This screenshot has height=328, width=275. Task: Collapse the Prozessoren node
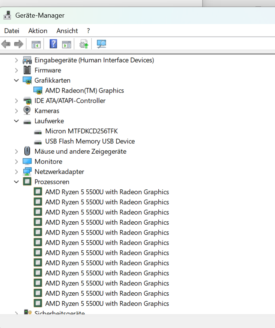pyautogui.click(x=16, y=182)
